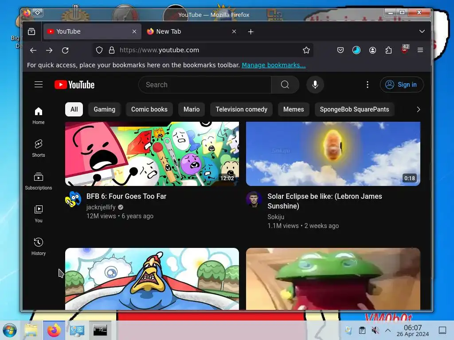Open the green frog toy thumbnail
This screenshot has width=454, height=340.
pyautogui.click(x=333, y=279)
